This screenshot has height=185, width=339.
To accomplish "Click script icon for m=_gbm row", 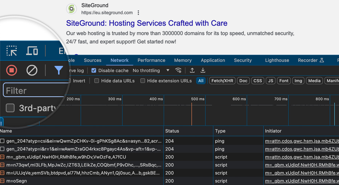I will click(x=2, y=157).
